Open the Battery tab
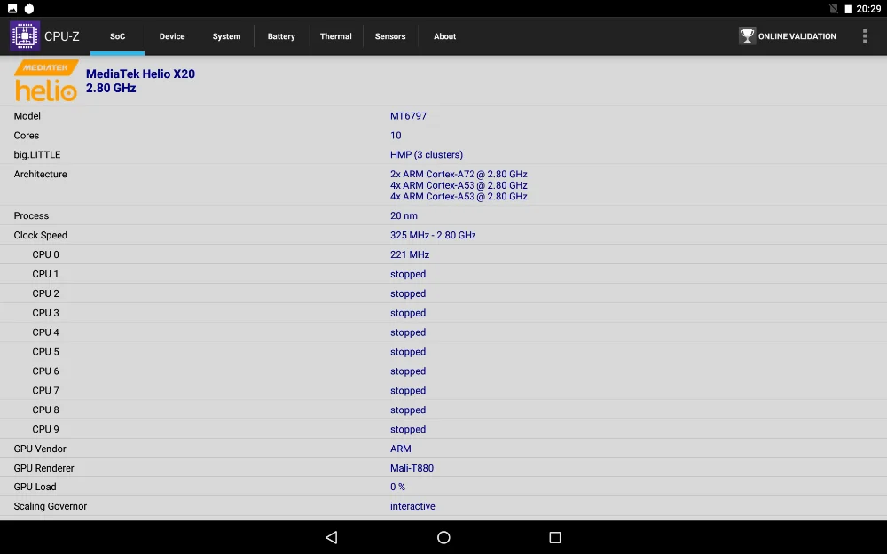The width and height of the screenshot is (887, 554). pos(281,36)
